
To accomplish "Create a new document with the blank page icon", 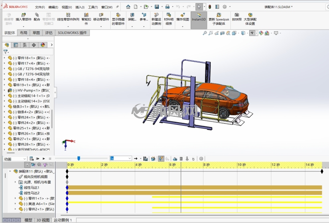I will (x=136, y=7).
